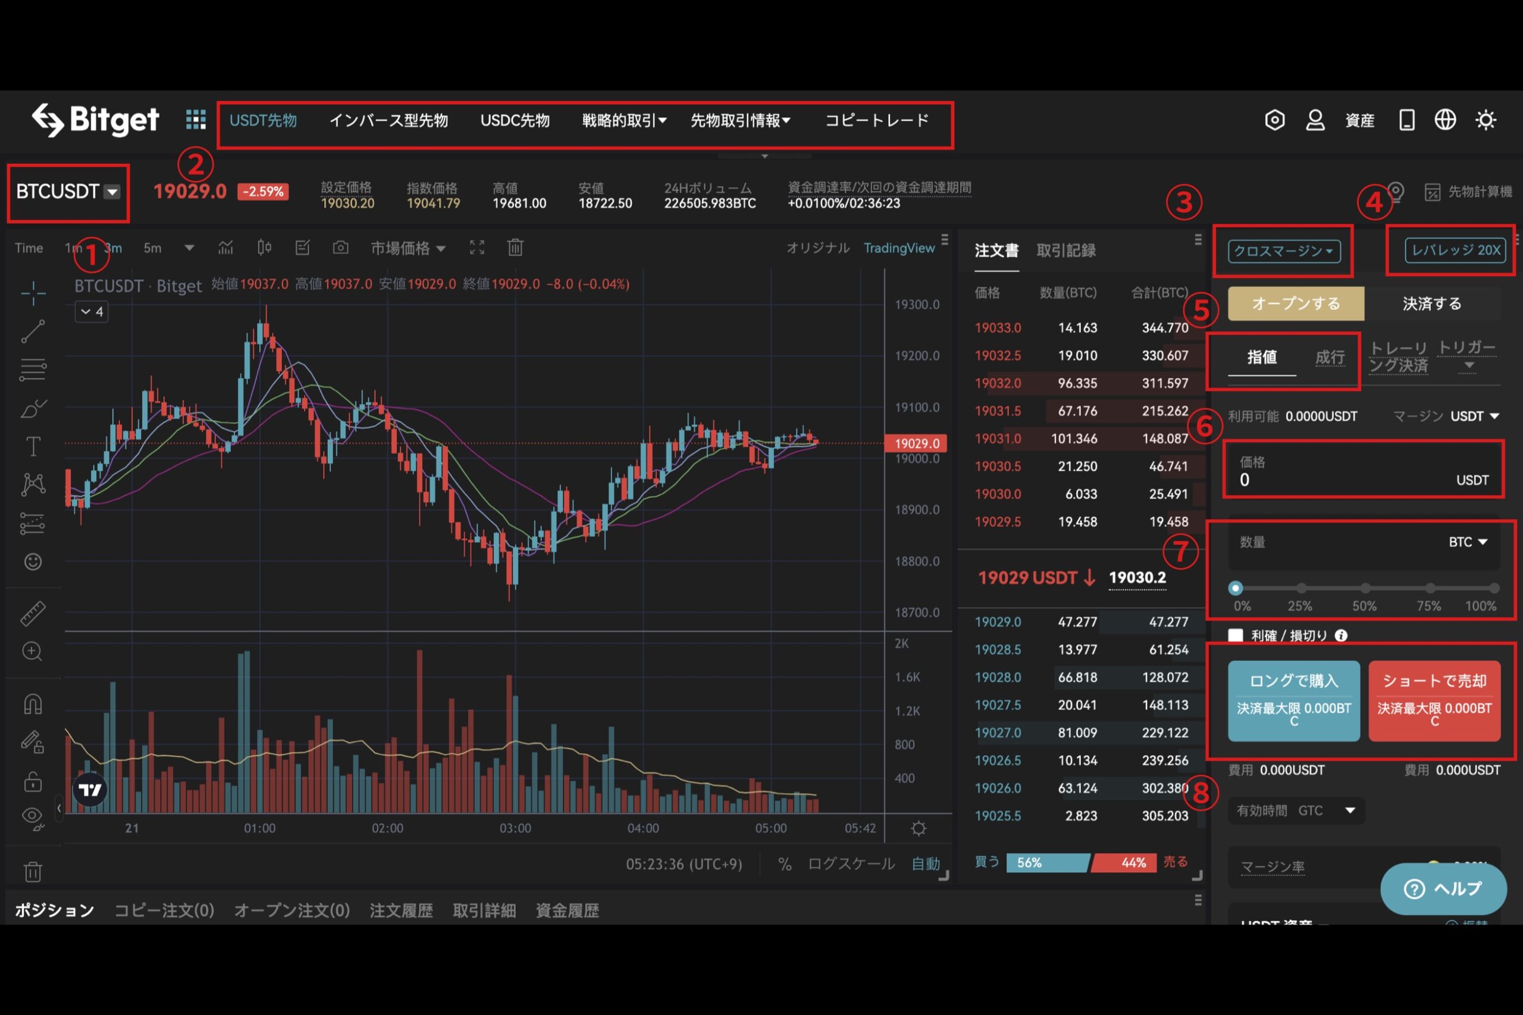Open the USDC先物 tab
Image resolution: width=1523 pixels, height=1015 pixels.
pyautogui.click(x=515, y=120)
